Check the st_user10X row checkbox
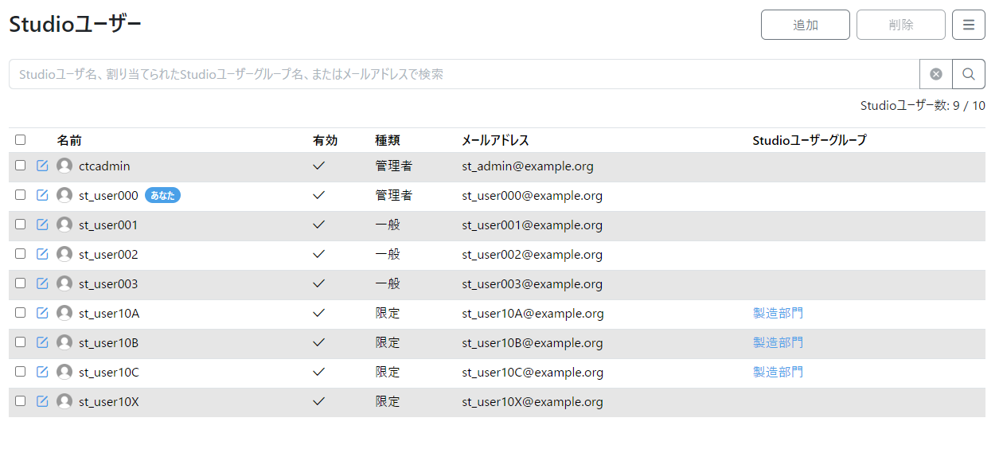 pyautogui.click(x=20, y=400)
